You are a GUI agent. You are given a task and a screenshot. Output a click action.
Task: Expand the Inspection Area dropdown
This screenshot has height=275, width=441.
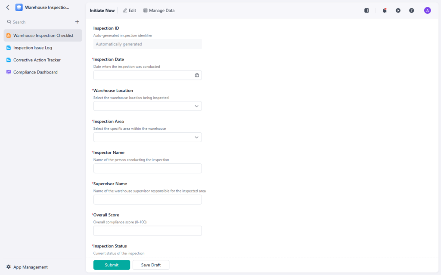coord(147,137)
